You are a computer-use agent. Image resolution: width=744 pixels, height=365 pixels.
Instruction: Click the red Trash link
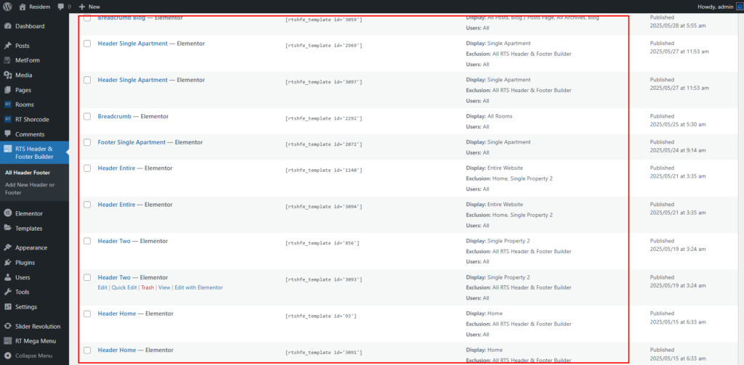[147, 288]
